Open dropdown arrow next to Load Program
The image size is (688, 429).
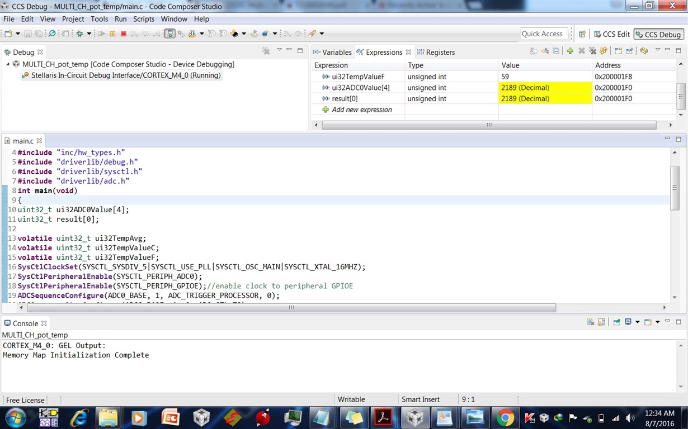[x=201, y=34]
